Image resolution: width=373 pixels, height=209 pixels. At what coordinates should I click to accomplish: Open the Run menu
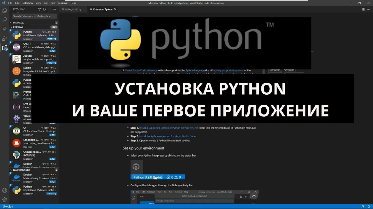[x=53, y=3]
